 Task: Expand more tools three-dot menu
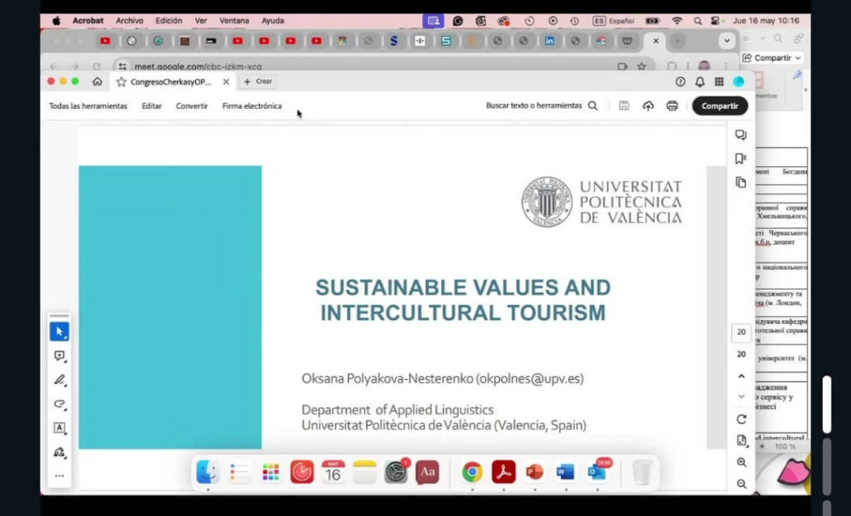click(59, 476)
